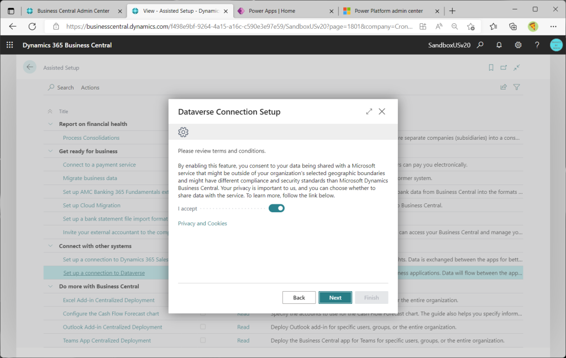This screenshot has width=566, height=358.
Task: Expand the Dataverse Connection Setup dialog
Action: 369,112
